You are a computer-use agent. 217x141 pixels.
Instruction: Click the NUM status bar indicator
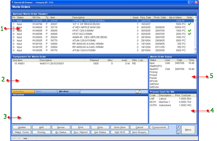click(25, 138)
